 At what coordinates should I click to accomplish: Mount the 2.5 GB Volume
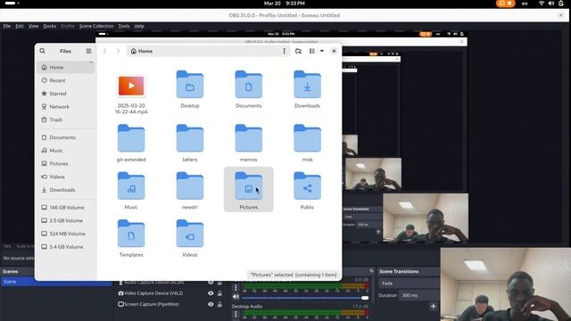click(x=65, y=220)
